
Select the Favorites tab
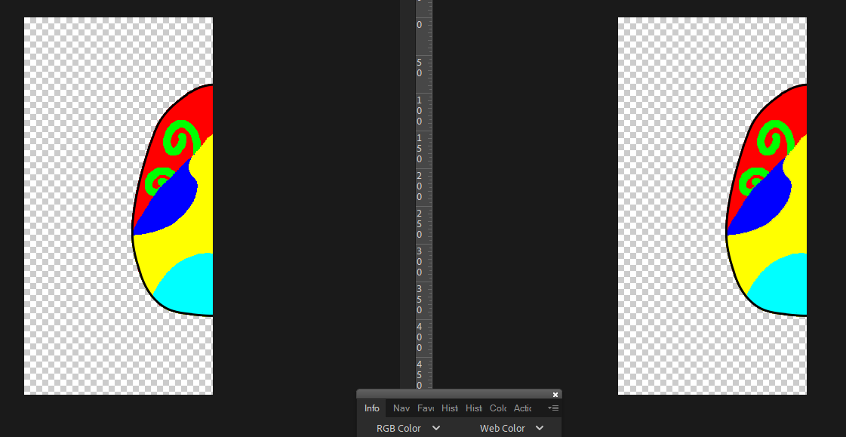(x=425, y=408)
